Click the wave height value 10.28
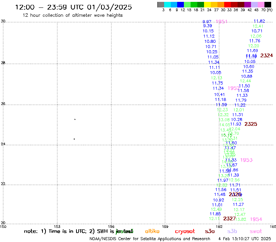 point(236,120)
